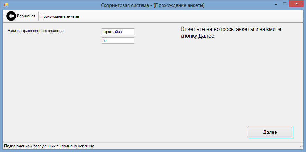Close the Скоринговая система window

pos(296,4)
